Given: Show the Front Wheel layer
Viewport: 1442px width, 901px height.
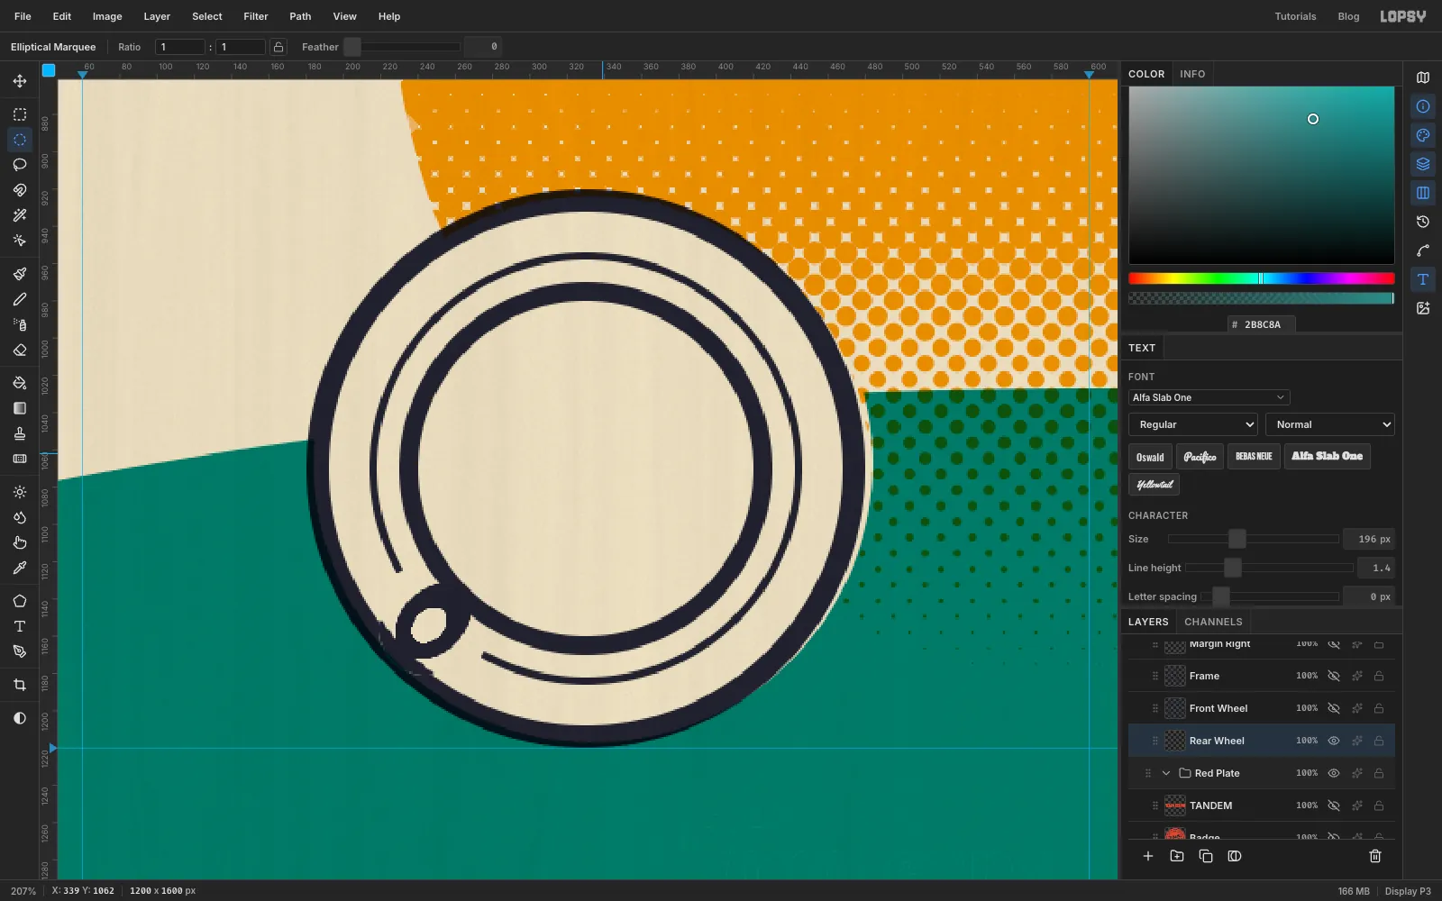Looking at the screenshot, I should coord(1334,708).
